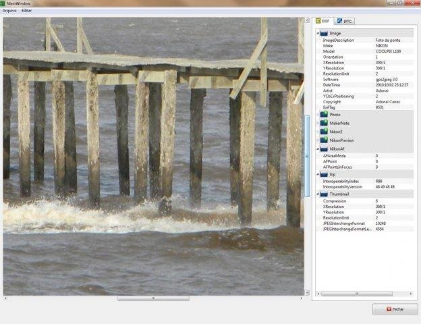Select the AFPointsInFocus row label

[x=337, y=167]
